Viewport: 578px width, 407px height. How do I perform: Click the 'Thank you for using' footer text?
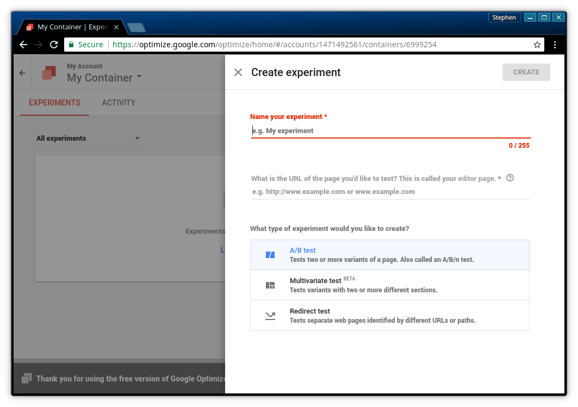click(x=130, y=379)
